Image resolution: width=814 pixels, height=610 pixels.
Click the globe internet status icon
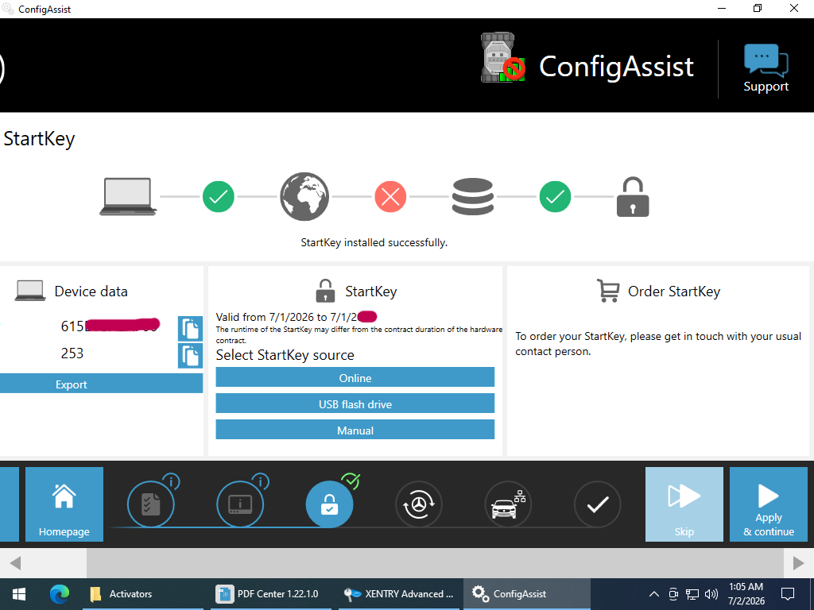point(304,197)
